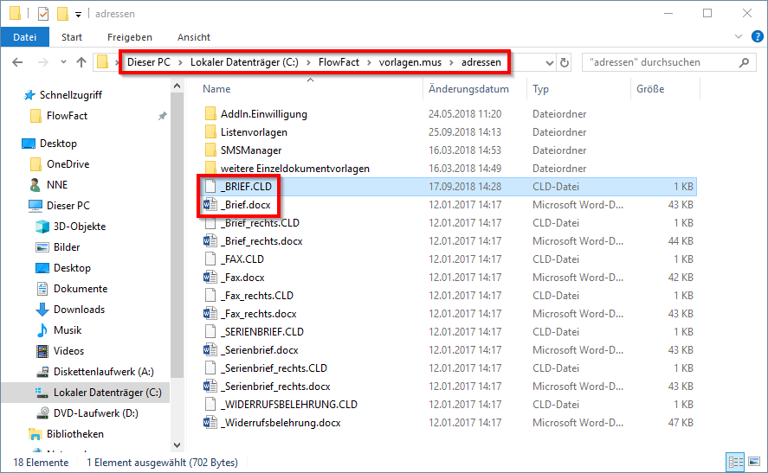Image resolution: width=768 pixels, height=473 pixels.
Task: Open the Datei ribbon tab
Action: point(25,37)
